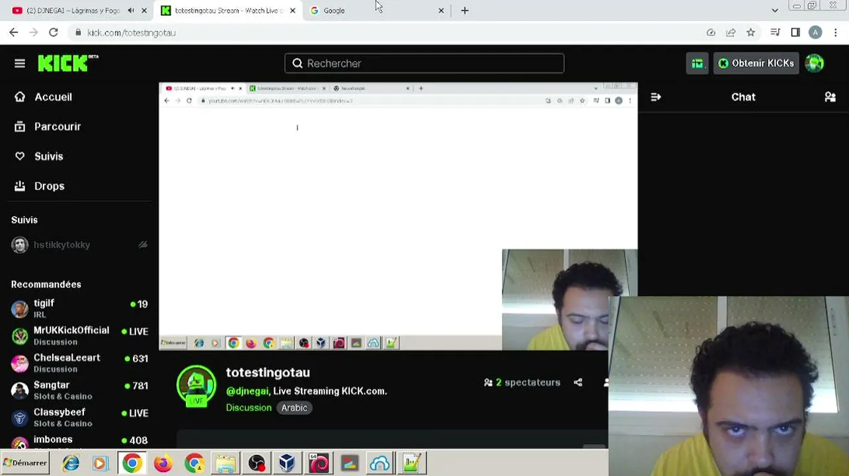Reload the Kick page
This screenshot has height=476, width=849.
[x=54, y=32]
